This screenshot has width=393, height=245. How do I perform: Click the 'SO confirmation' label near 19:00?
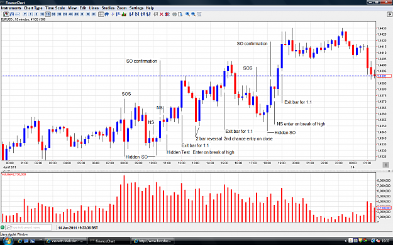coord(252,43)
